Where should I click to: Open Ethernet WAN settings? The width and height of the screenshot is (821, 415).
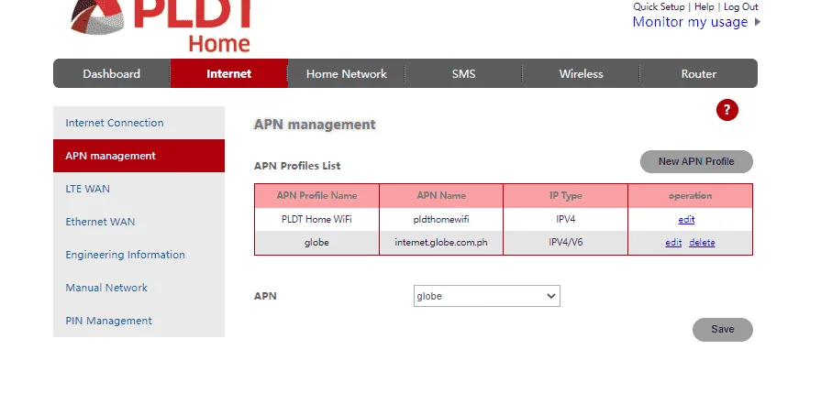[139, 222]
